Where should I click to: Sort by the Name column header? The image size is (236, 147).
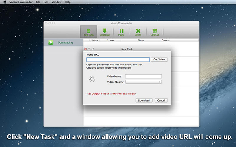coord(141,40)
